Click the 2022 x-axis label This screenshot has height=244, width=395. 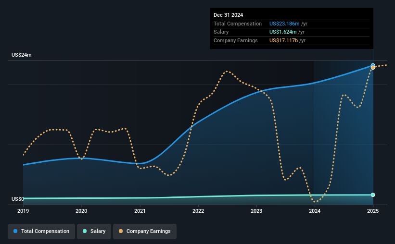[x=198, y=211]
